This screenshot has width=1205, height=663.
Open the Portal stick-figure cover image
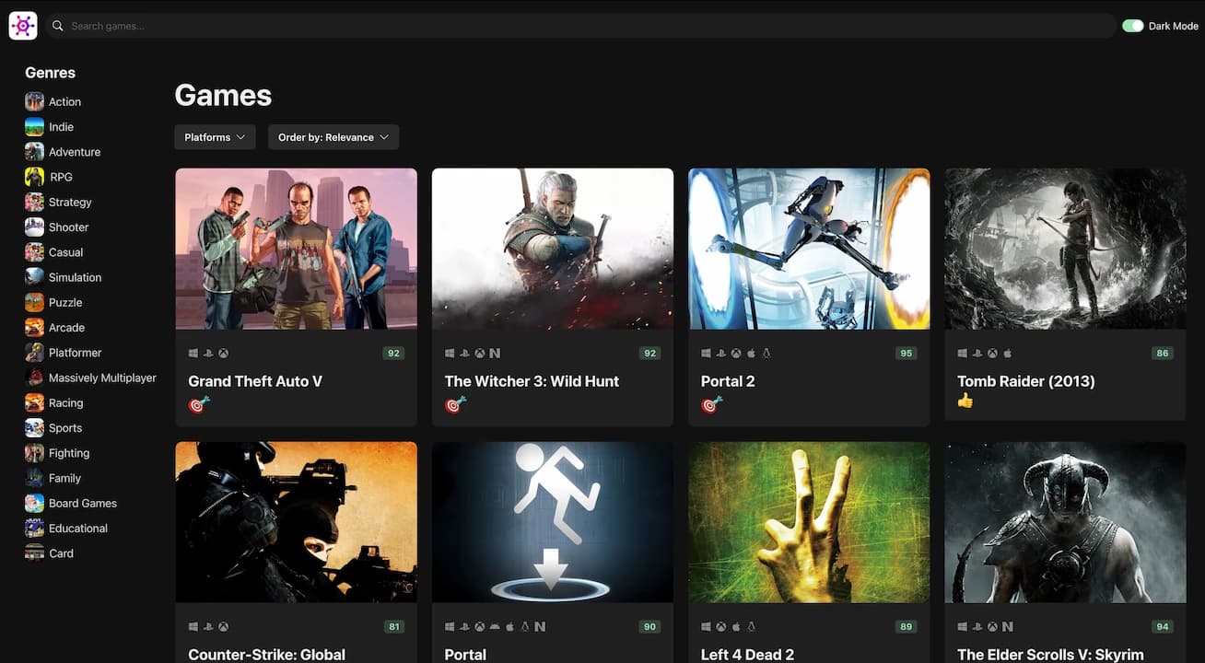[553, 522]
